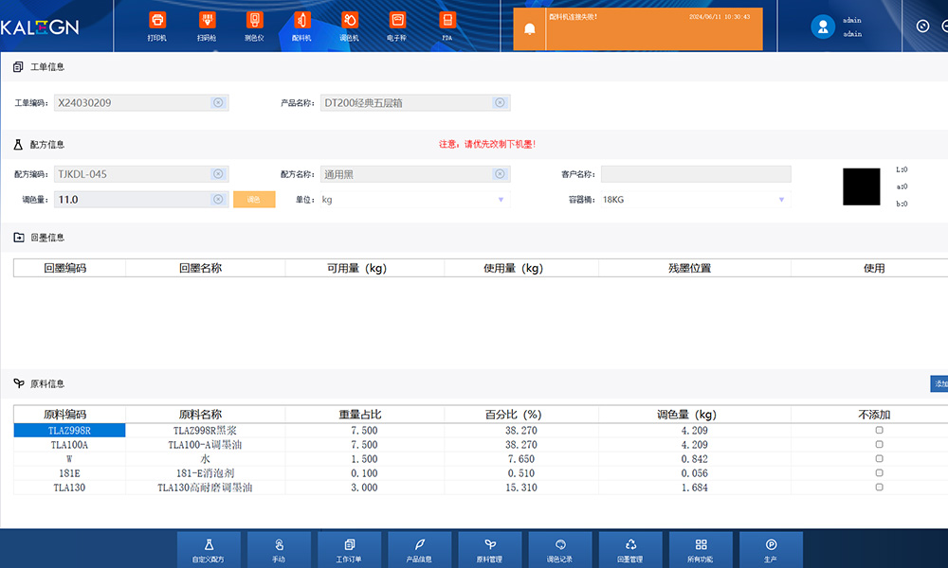Click the circular icon right of admin
948x568 pixels.
(922, 26)
